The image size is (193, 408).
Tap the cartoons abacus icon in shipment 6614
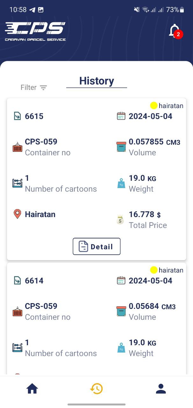[x=17, y=347]
